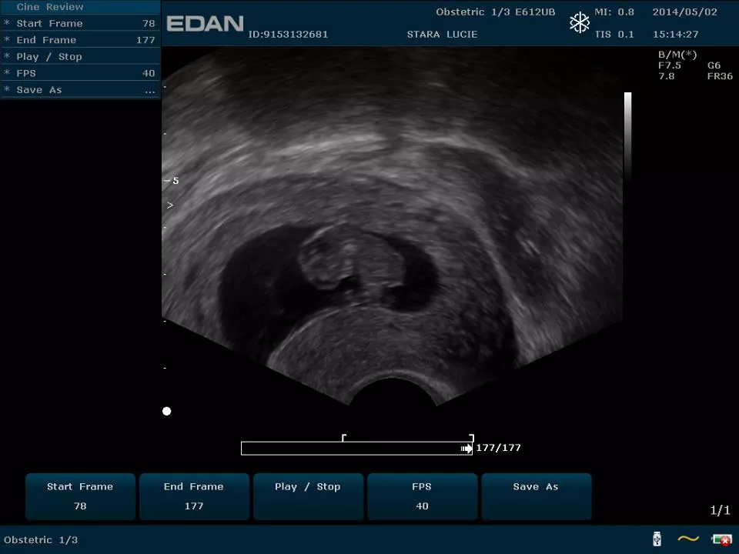Open Save As from the left menu
Image resolution: width=739 pixels, height=554 pixels.
(38, 90)
